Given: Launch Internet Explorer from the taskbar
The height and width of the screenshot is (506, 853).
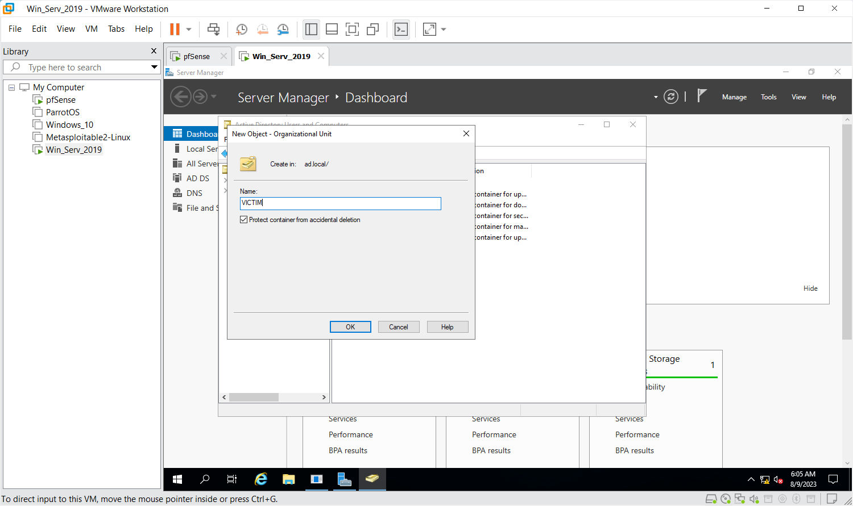Looking at the screenshot, I should tap(260, 479).
